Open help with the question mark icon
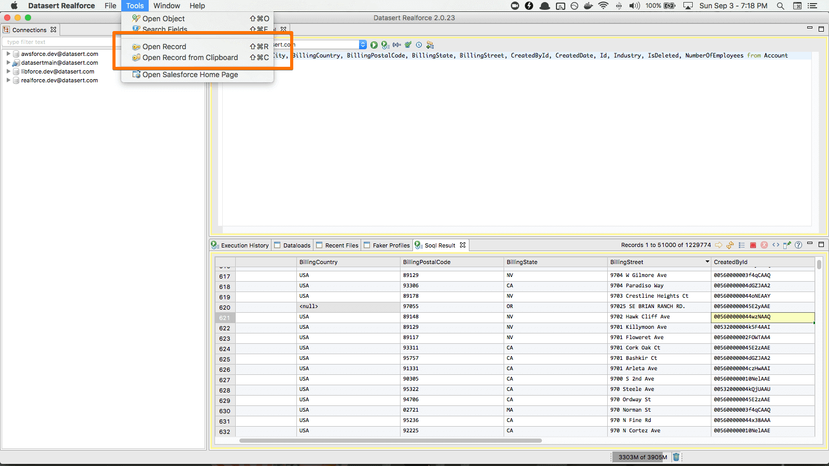Image resolution: width=829 pixels, height=466 pixels. [798, 245]
